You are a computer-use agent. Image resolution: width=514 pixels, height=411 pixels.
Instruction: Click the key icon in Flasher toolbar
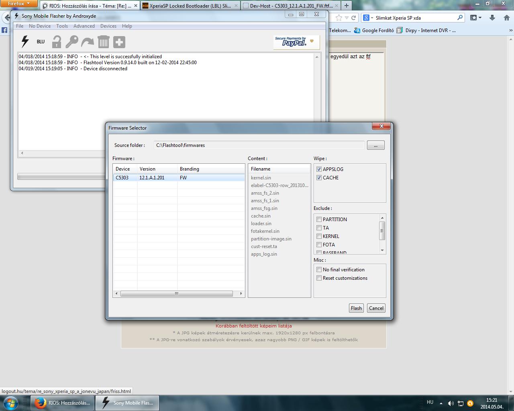tap(72, 42)
